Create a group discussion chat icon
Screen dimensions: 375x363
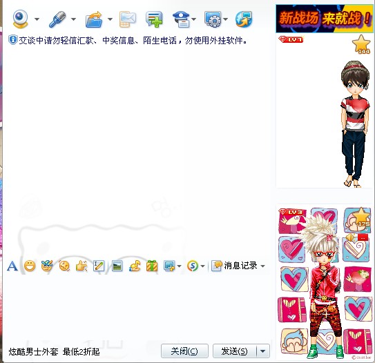154,19
